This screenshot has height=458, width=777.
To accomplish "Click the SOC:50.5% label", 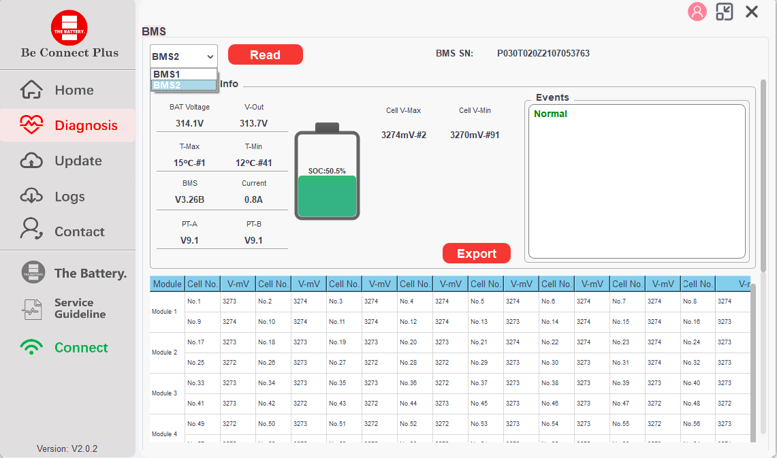I will [x=327, y=171].
